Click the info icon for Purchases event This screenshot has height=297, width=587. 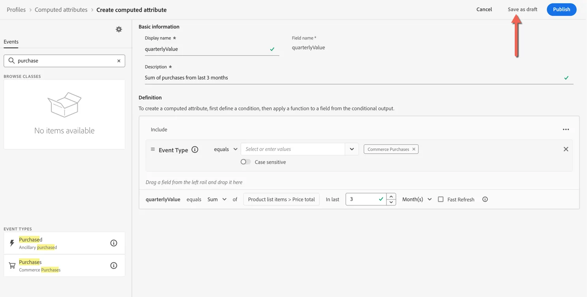click(x=114, y=265)
